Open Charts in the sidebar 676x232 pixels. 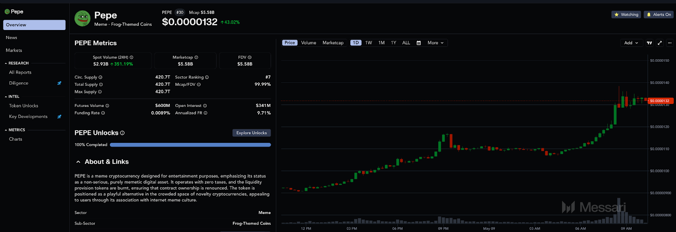(x=16, y=139)
